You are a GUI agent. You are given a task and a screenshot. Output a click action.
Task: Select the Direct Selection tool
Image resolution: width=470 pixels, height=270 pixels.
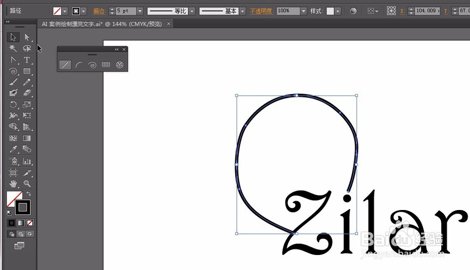pos(27,37)
